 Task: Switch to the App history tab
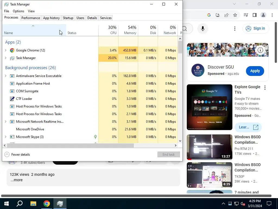[x=51, y=18]
